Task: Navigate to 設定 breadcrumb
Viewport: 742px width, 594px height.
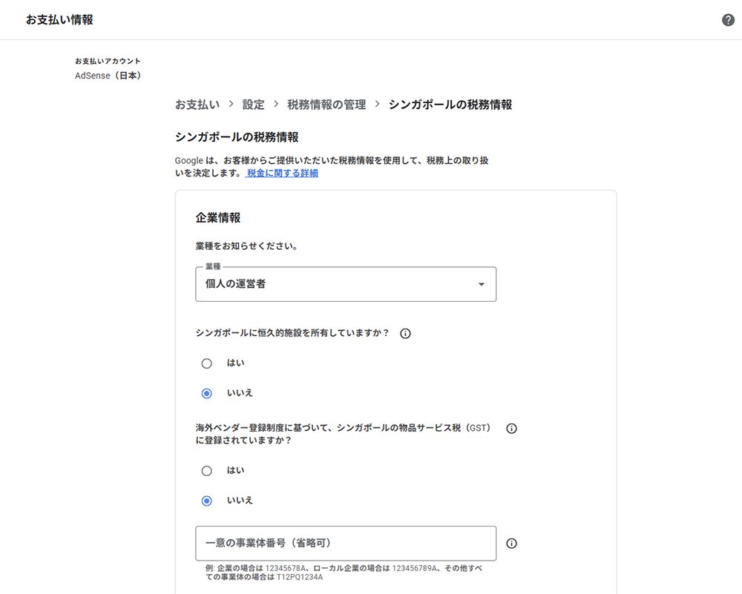Action: 253,105
